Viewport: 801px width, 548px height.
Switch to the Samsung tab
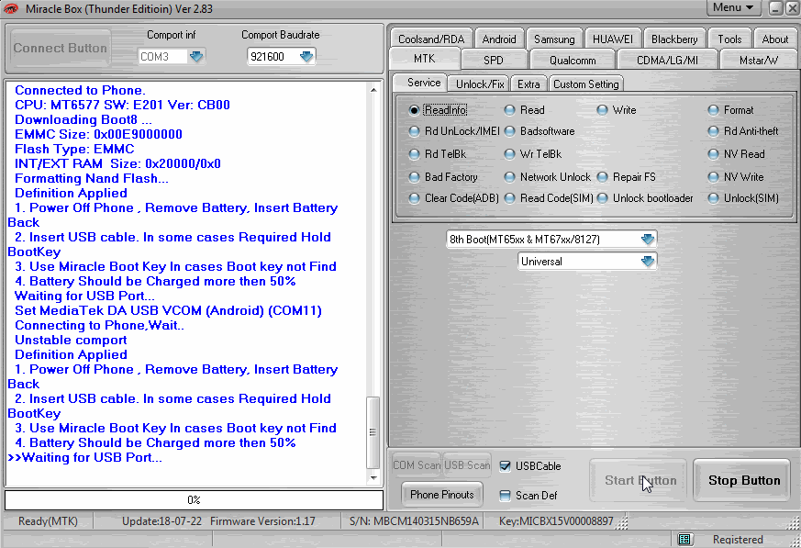pos(554,39)
